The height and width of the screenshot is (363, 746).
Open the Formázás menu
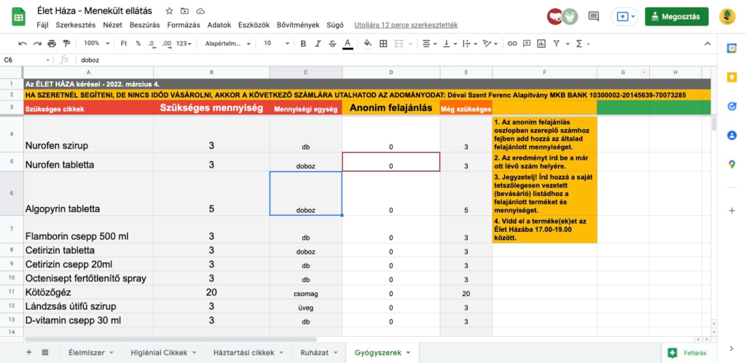tap(183, 24)
